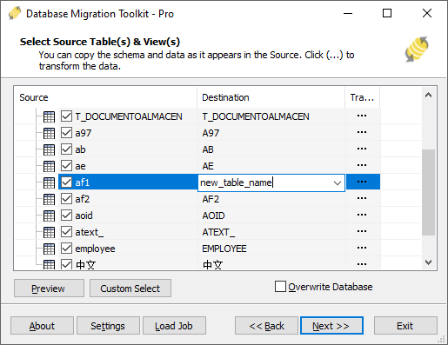Image resolution: width=448 pixels, height=345 pixels.
Task: Select the AF2 destination cell
Action: 271,199
